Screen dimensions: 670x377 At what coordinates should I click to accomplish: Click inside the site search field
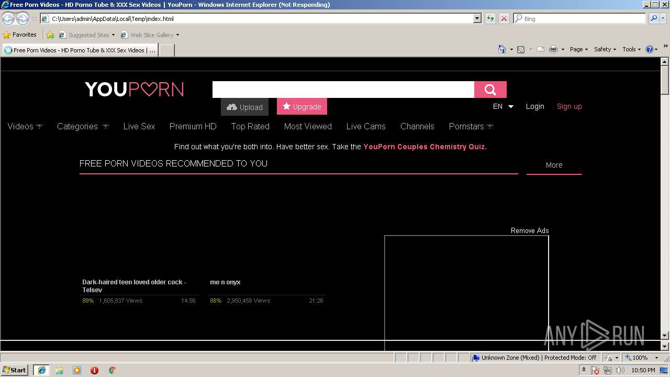pos(343,90)
